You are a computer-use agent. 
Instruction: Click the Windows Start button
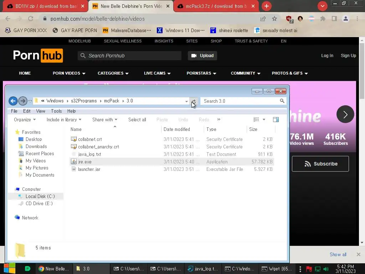pyautogui.click(x=10, y=268)
